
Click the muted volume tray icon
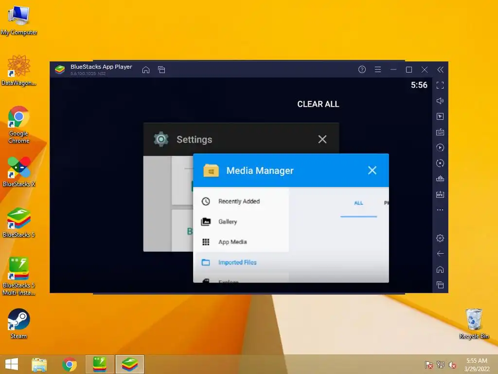click(452, 365)
